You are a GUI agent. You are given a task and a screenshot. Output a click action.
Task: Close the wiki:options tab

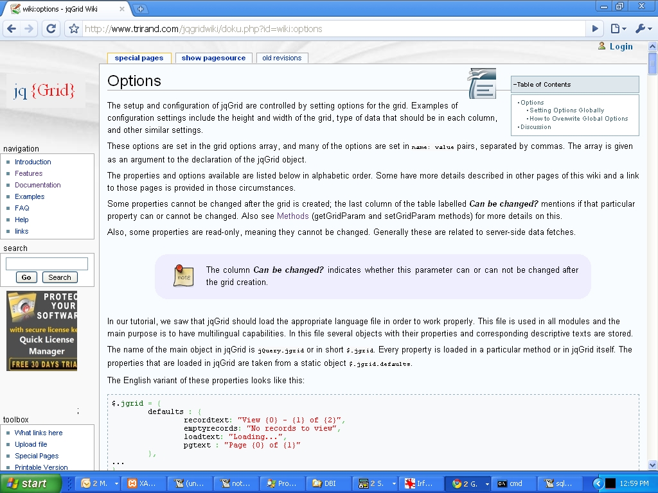(121, 8)
